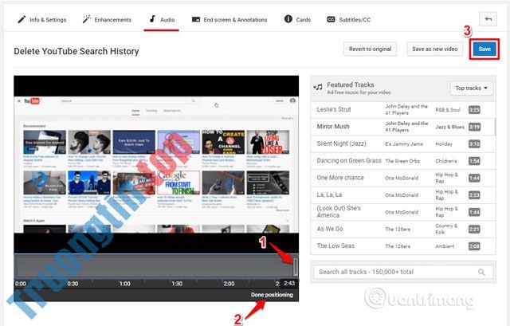510x326 pixels.
Task: Switch to the Enhancements tab
Action: (107, 20)
